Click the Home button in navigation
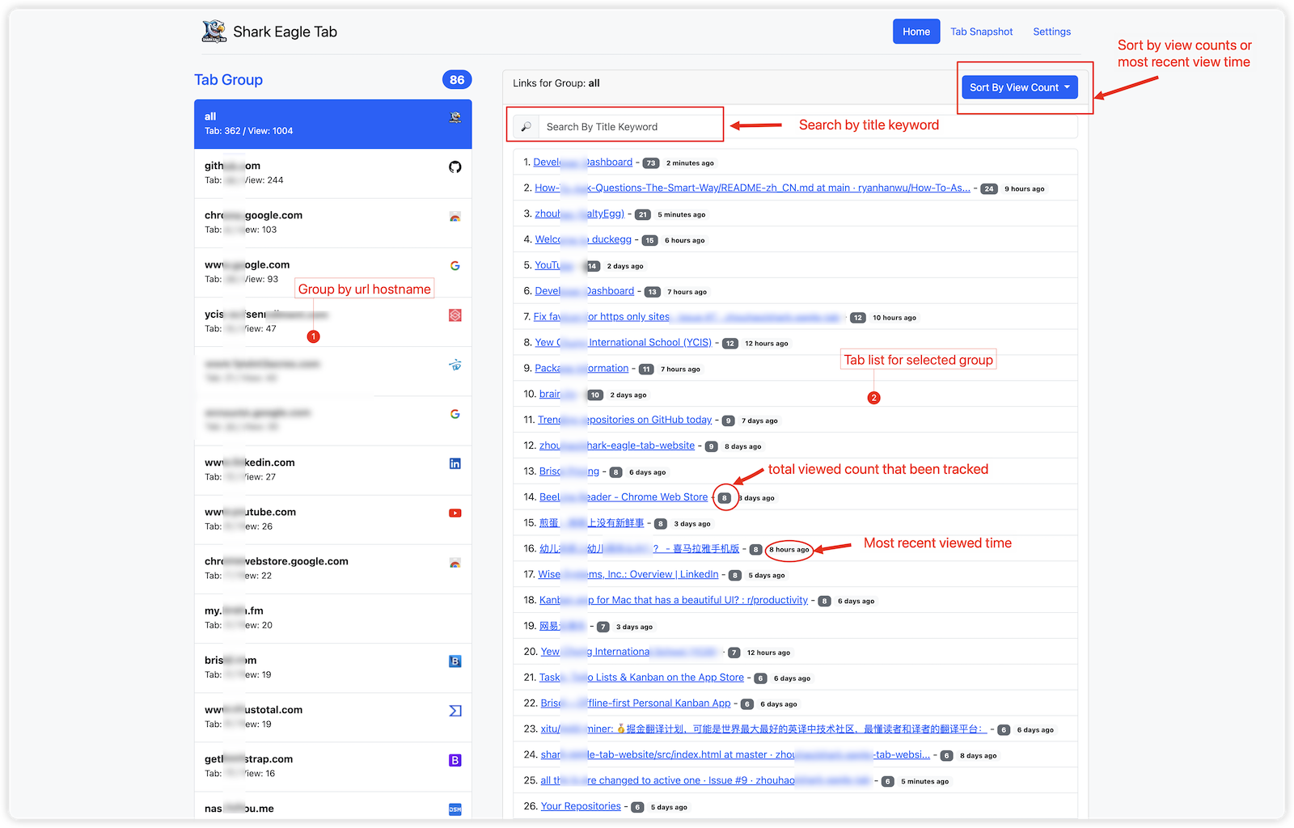The image size is (1294, 828). pos(916,32)
